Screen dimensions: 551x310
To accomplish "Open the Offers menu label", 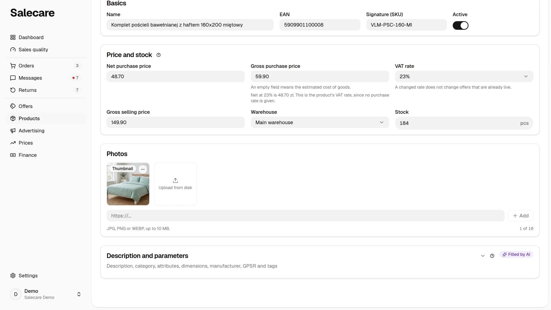I will (x=26, y=106).
